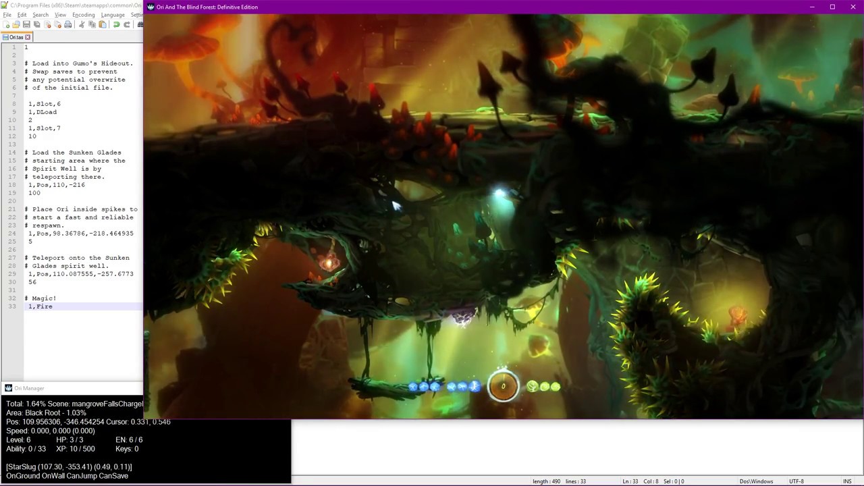
Task: Open the Search menu
Action: tap(40, 15)
